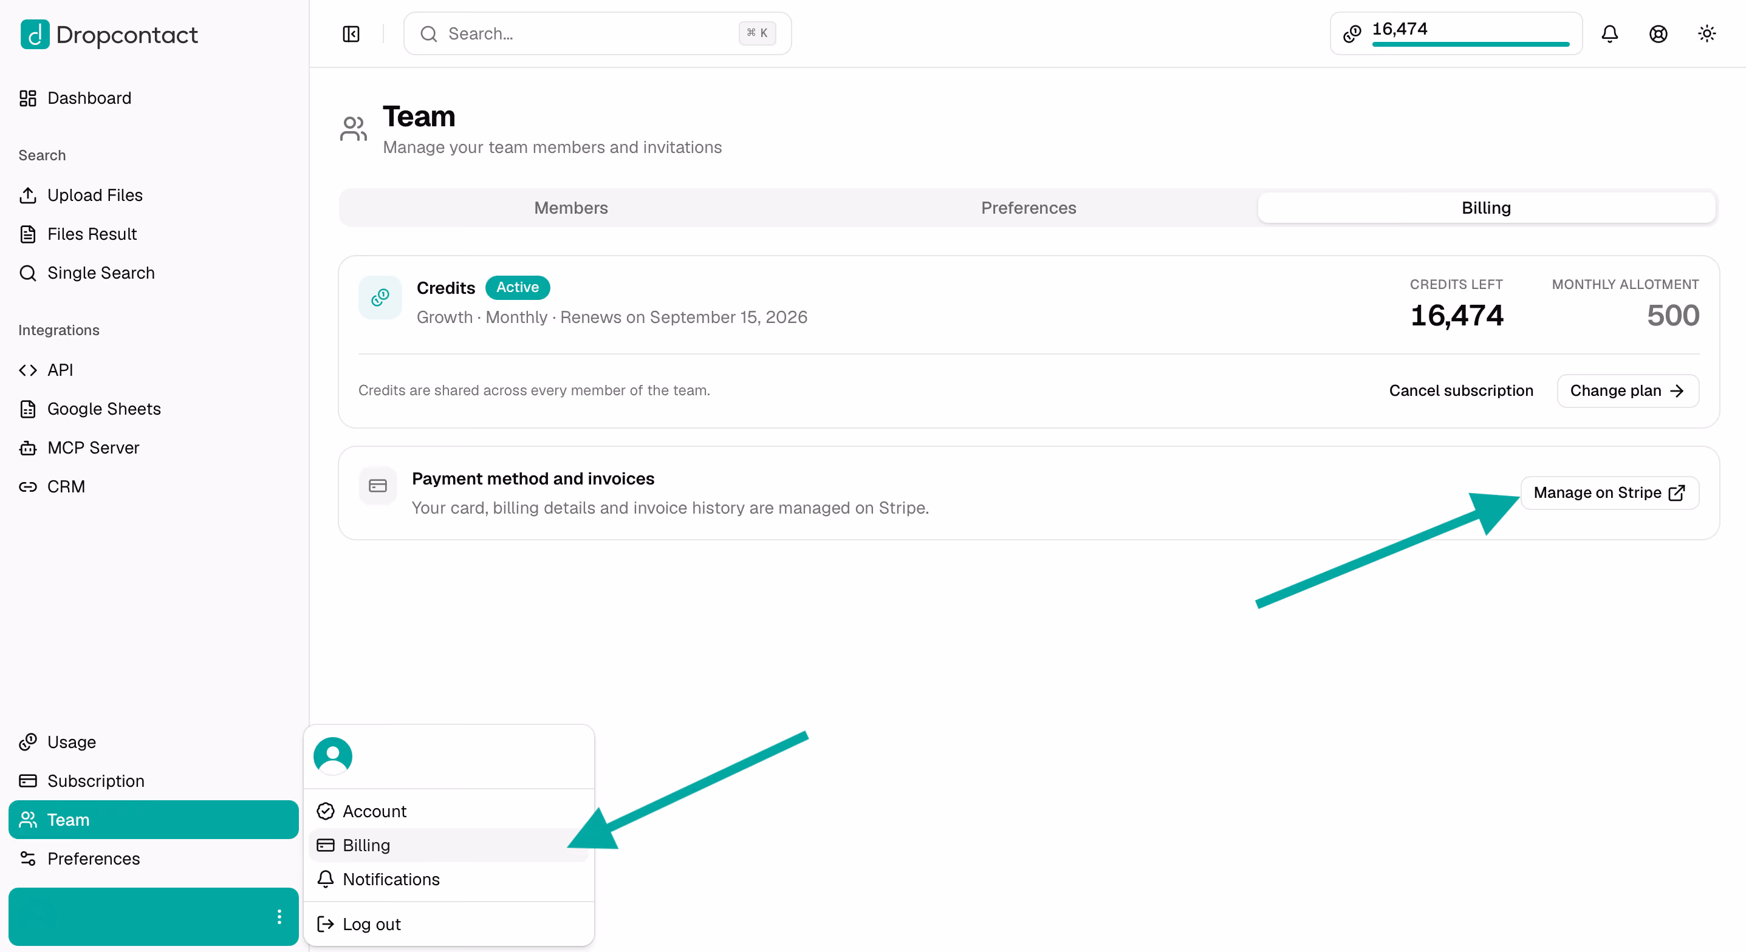Click Manage on Stripe button
The image size is (1746, 952).
tap(1609, 492)
